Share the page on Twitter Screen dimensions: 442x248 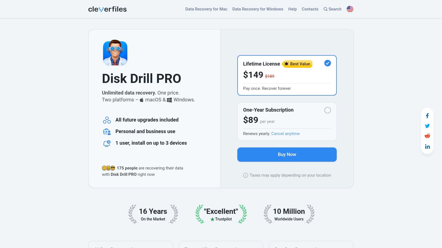pos(427,126)
